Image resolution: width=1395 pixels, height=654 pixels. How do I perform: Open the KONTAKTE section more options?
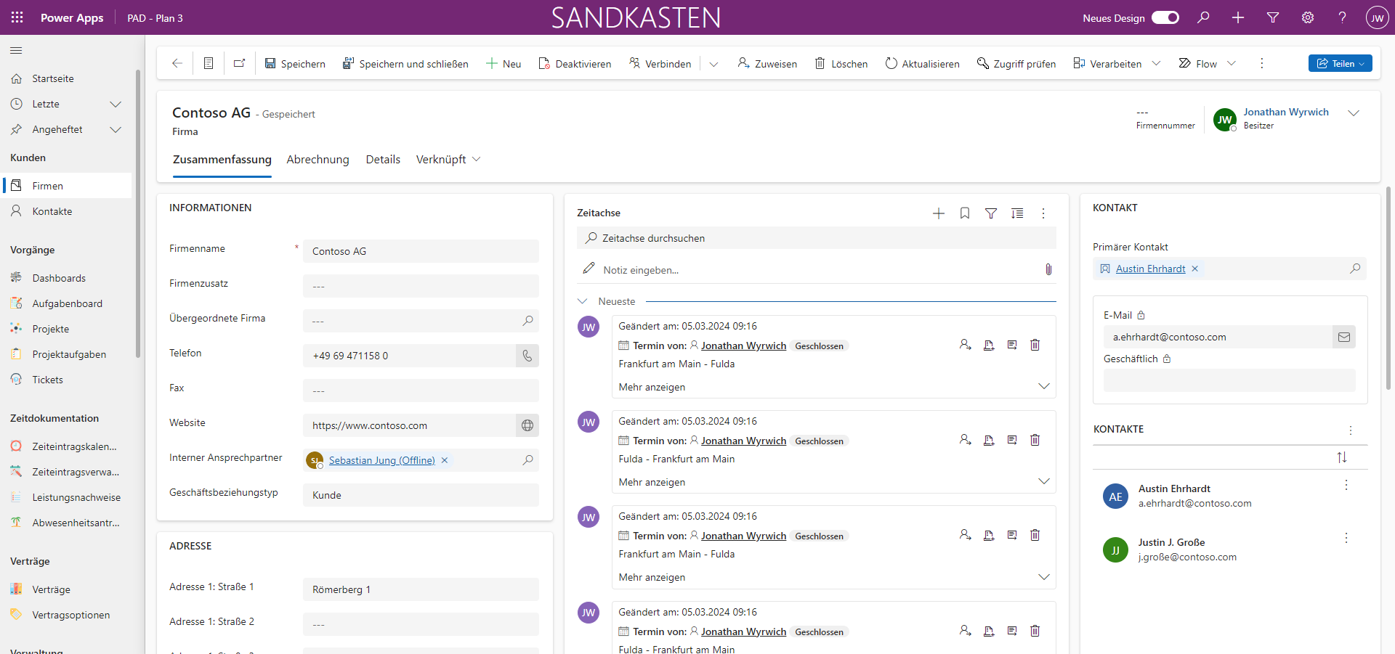pos(1351,430)
